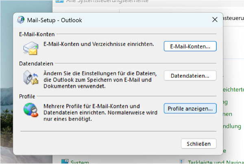The width and height of the screenshot is (244, 164).
Task: Click the Mail-Setup title bar icon
Action: (22, 19)
